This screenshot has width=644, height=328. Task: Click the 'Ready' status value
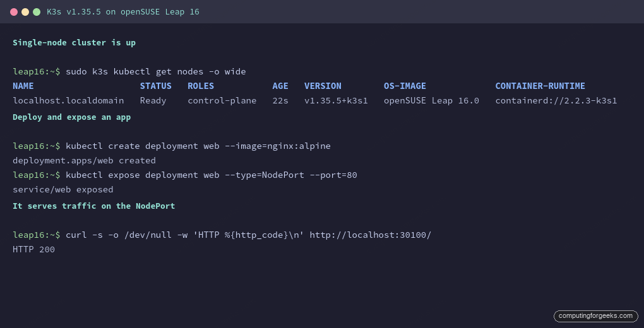[153, 100]
